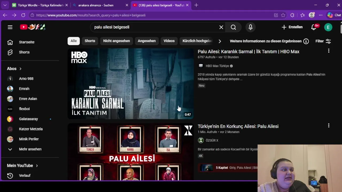Screen dimensions: 342x192
Task: Go to the YouTube home logo
Action: pos(33,27)
